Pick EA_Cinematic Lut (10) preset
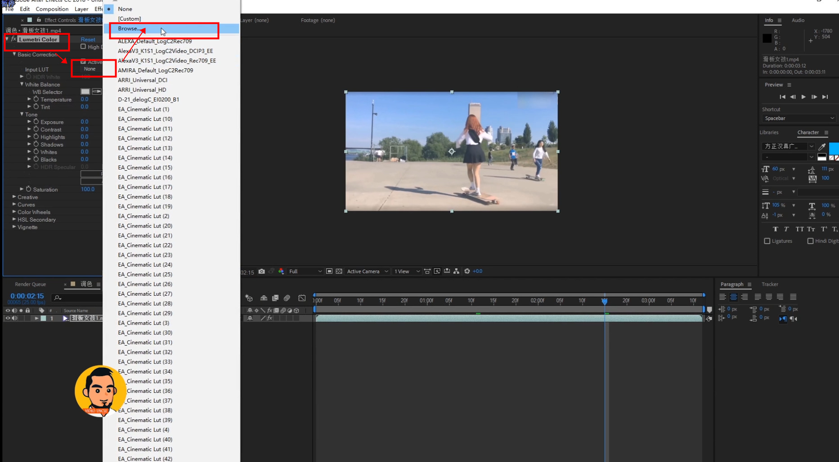The width and height of the screenshot is (839, 462). 171,119
